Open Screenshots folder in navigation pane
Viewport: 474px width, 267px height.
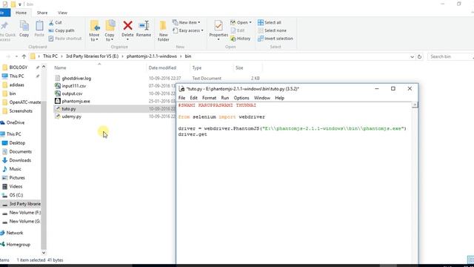21,111
